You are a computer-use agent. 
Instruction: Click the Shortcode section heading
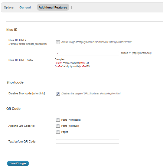click(x=15, y=82)
